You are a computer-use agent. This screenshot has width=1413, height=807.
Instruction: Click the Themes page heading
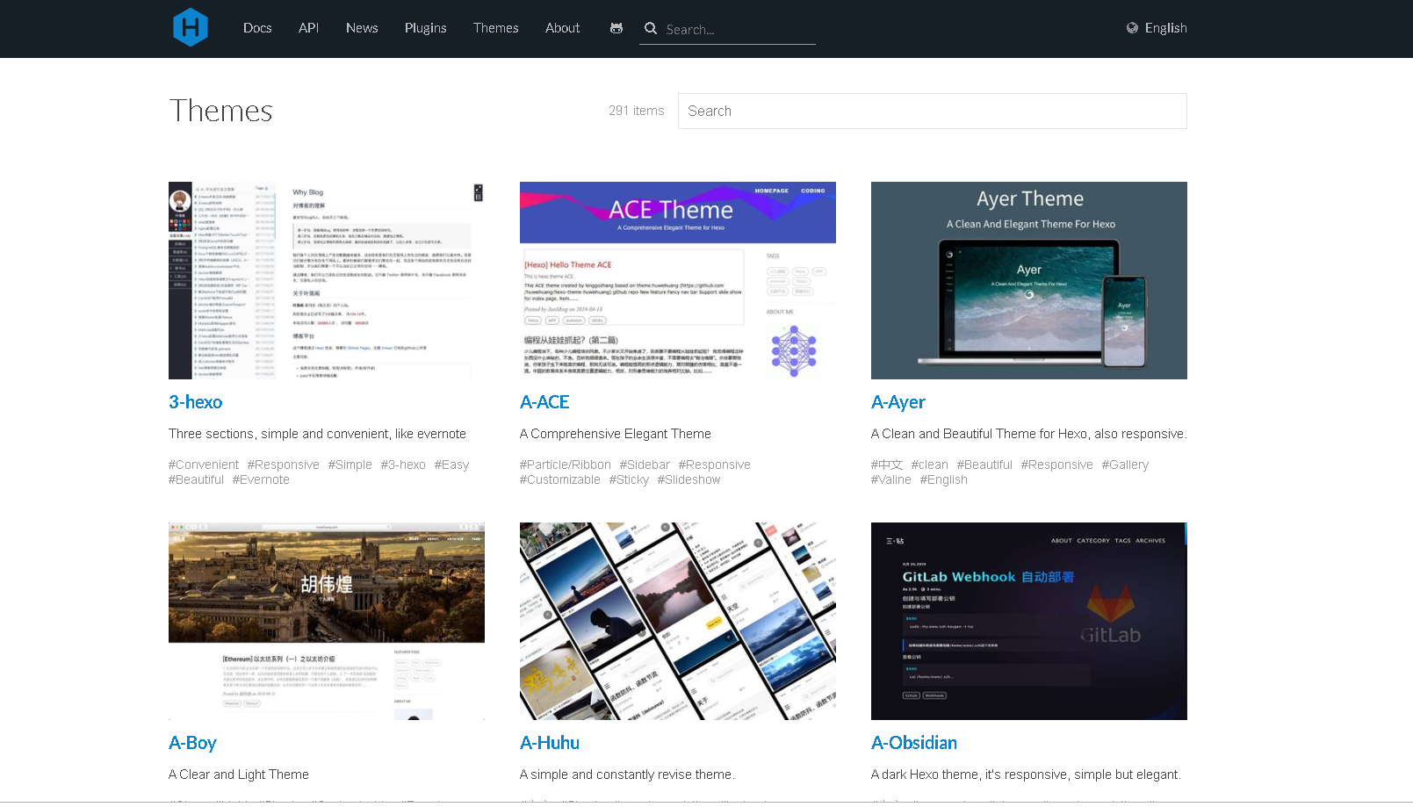pyautogui.click(x=221, y=111)
